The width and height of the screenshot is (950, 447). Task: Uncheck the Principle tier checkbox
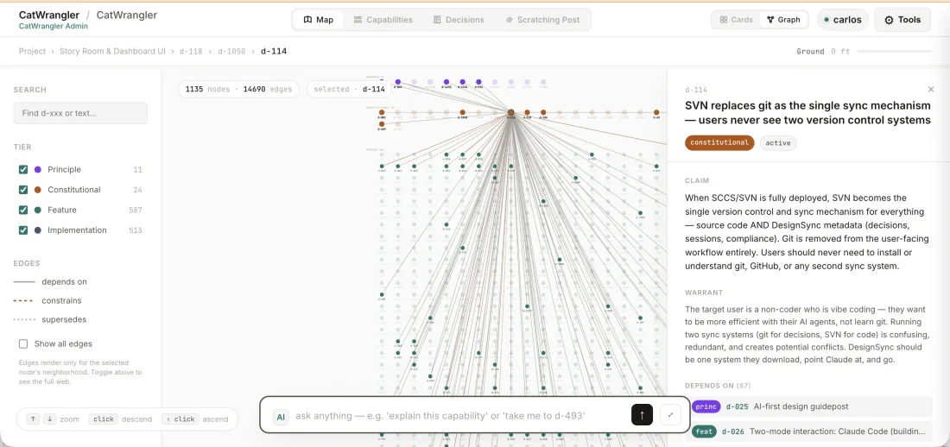(x=23, y=170)
